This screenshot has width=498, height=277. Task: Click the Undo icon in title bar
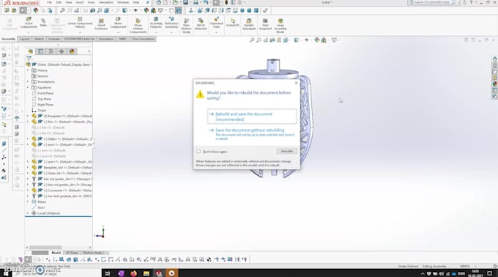(x=206, y=2)
